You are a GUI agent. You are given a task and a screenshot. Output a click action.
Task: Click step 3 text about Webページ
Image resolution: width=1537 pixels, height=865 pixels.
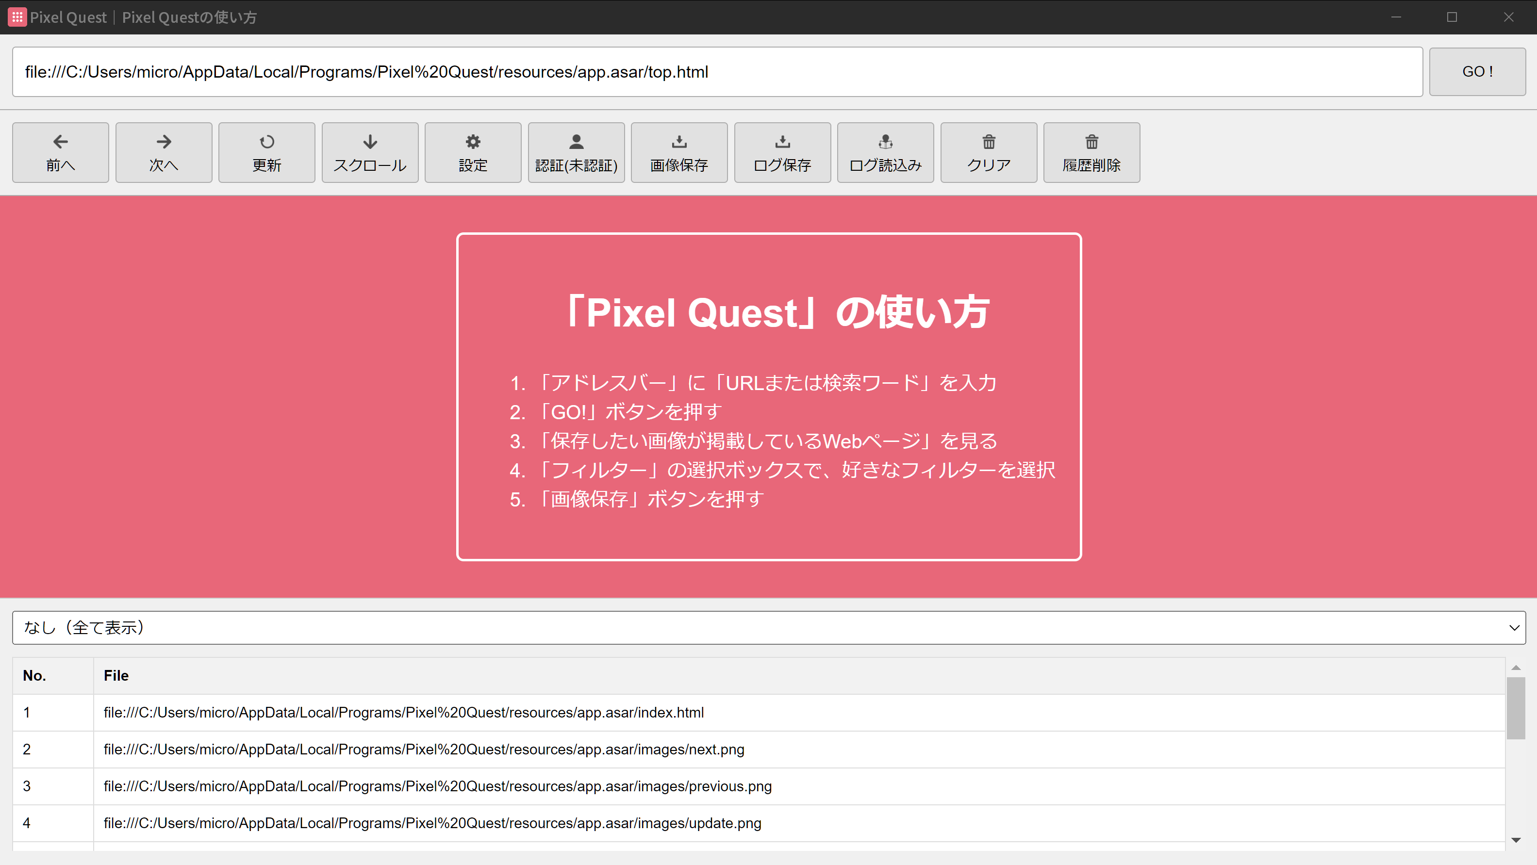click(x=767, y=441)
